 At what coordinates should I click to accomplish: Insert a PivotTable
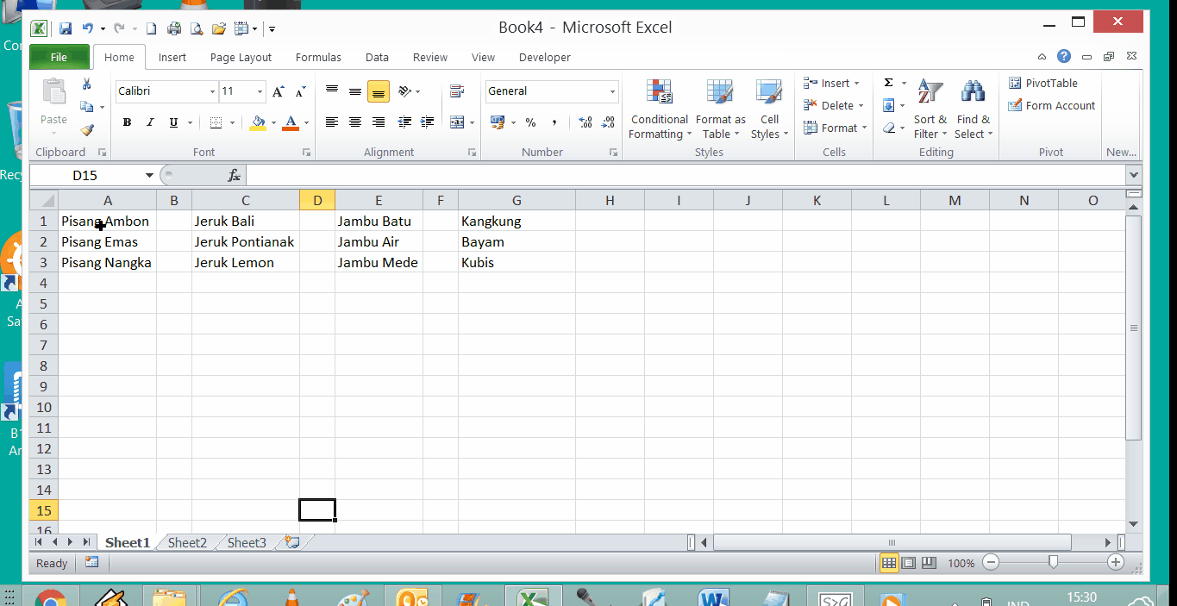point(1045,83)
